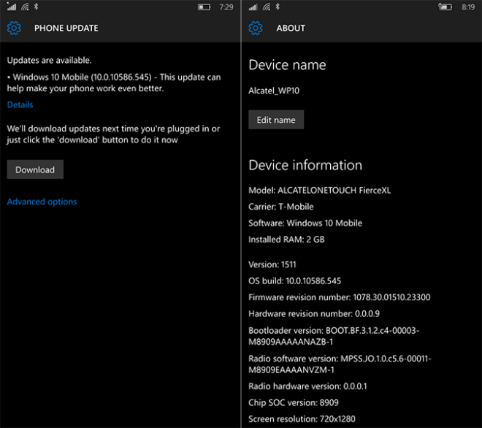The height and width of the screenshot is (428, 482).
Task: Click the Download button
Action: click(x=35, y=169)
